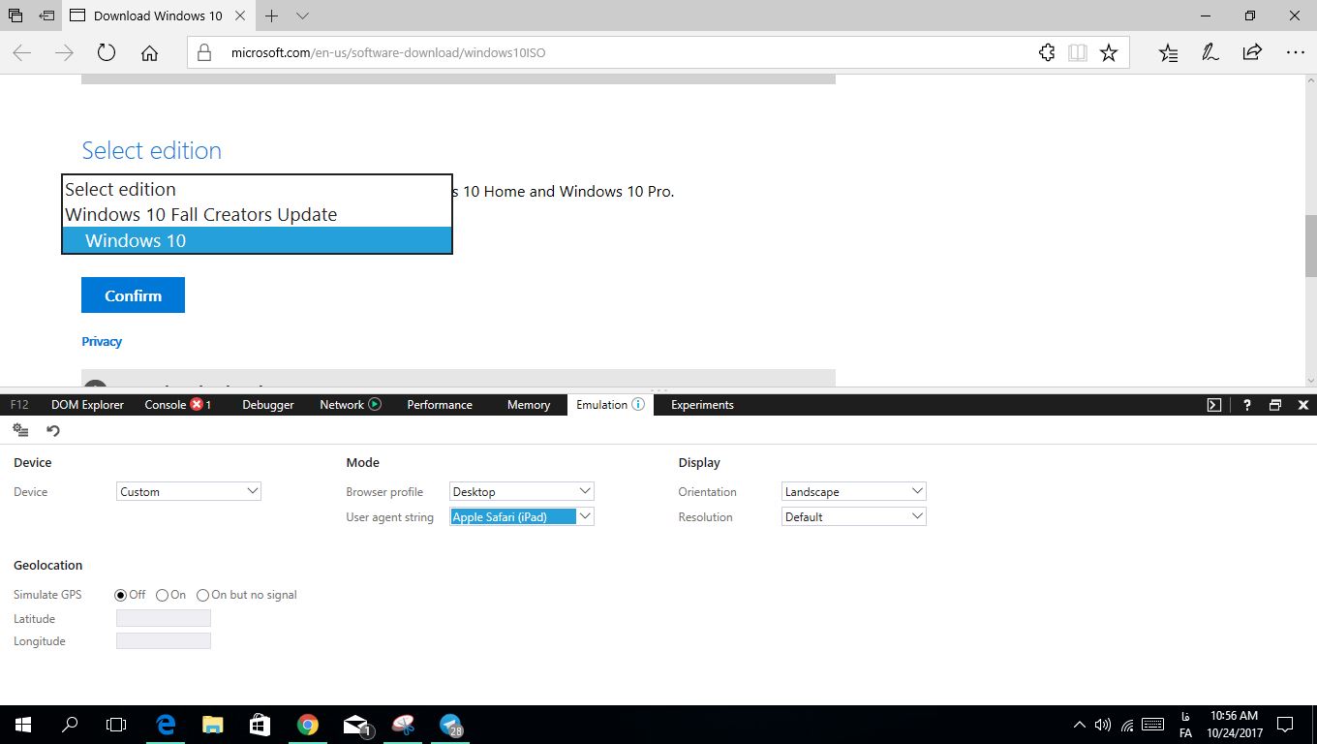Open the Network tab
The height and width of the screenshot is (744, 1317).
(351, 405)
